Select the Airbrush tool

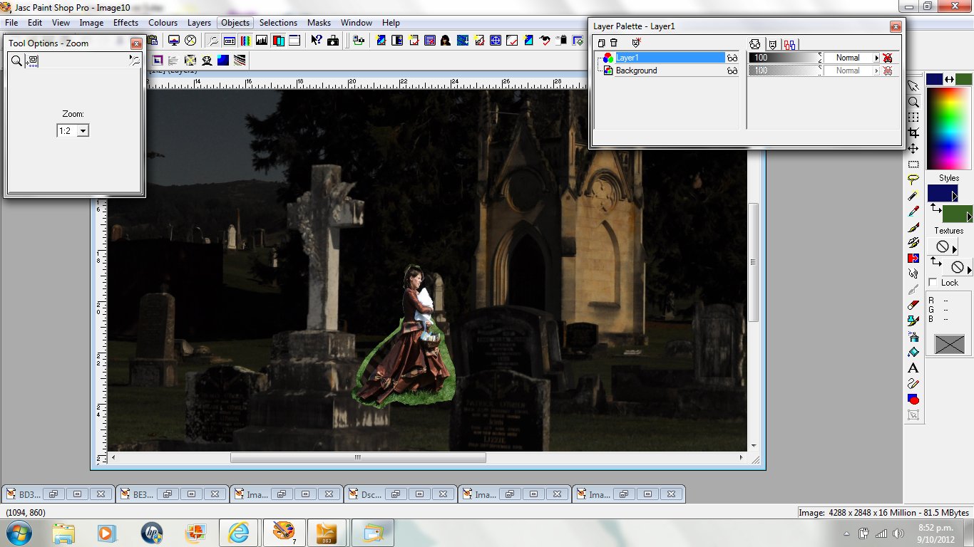pyautogui.click(x=913, y=337)
